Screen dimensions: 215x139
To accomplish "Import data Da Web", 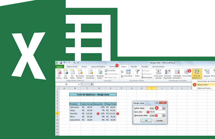I will 65,74.
